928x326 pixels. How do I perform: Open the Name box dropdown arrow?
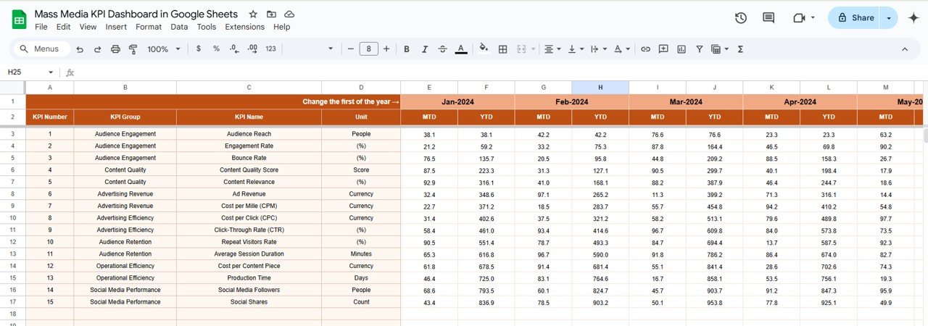51,72
